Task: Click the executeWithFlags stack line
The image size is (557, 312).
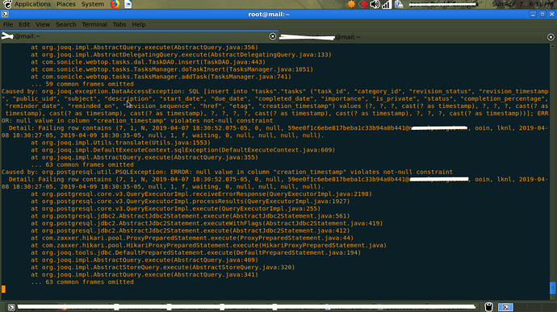Action: point(207,223)
